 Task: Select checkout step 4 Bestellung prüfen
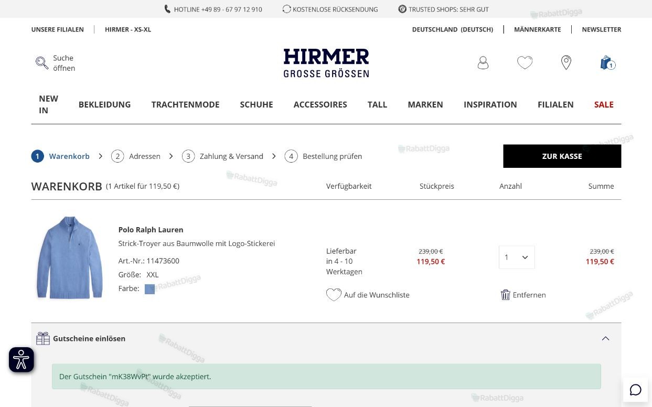[x=323, y=156]
